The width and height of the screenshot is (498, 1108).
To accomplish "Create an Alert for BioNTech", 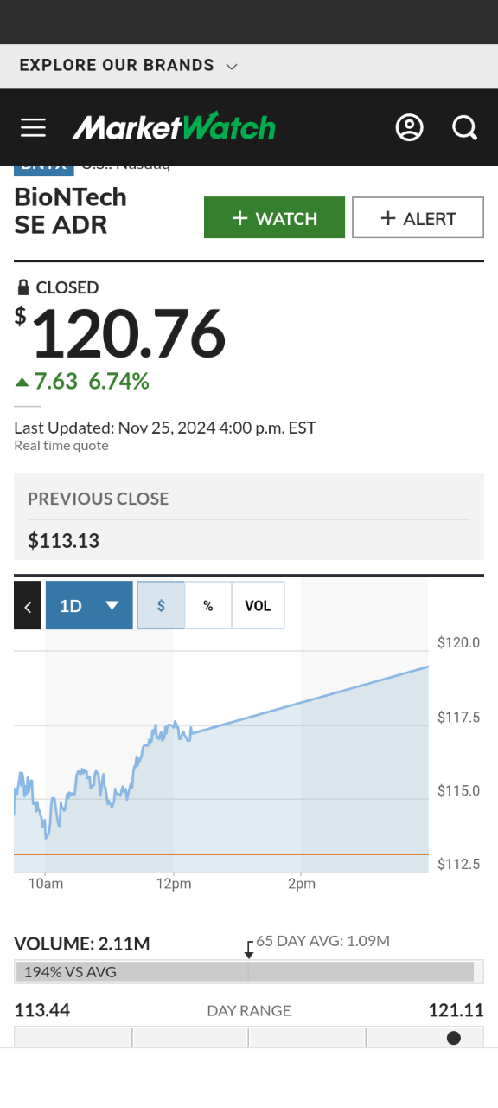I will (x=418, y=217).
